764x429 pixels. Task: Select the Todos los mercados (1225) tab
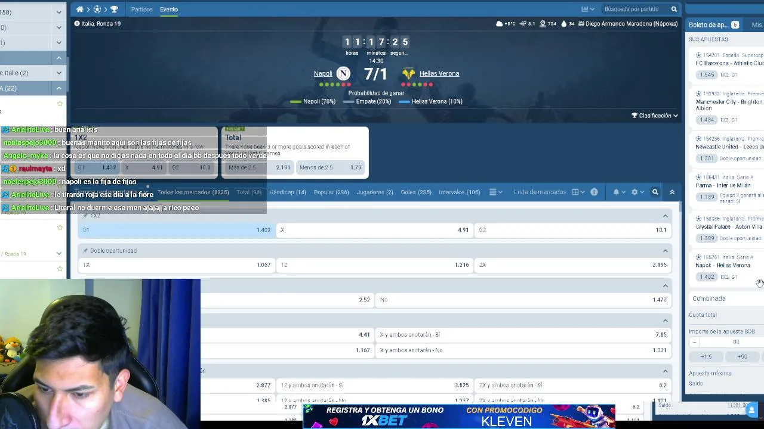[x=193, y=192]
